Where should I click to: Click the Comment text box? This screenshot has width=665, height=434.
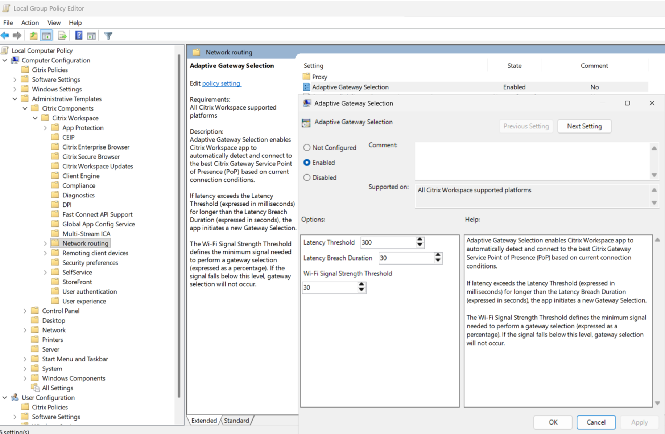pyautogui.click(x=533, y=161)
